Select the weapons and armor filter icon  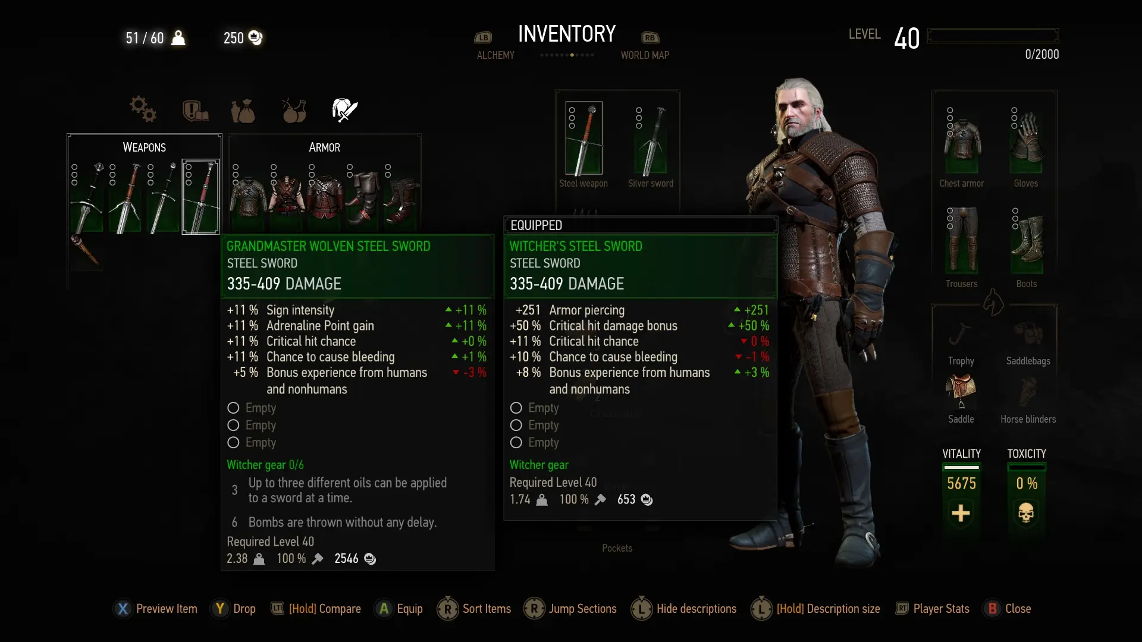click(x=344, y=110)
